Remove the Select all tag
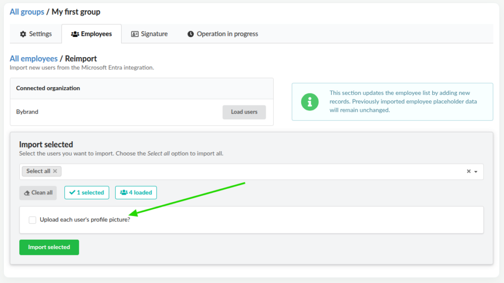The image size is (504, 283). point(55,171)
